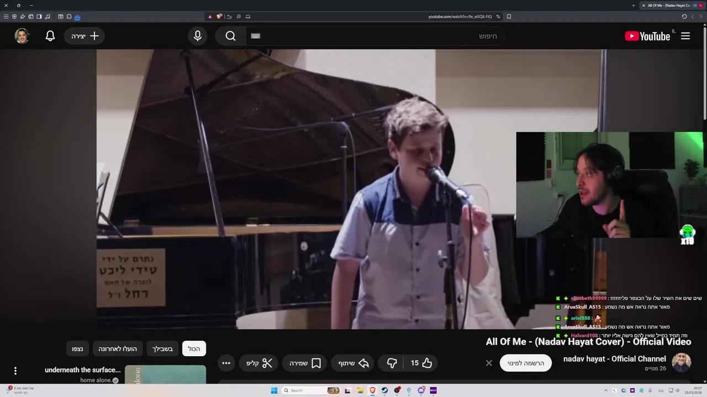This screenshot has height=397, width=707.
Task: Click the site settings icon next to URL
Action: point(498,17)
